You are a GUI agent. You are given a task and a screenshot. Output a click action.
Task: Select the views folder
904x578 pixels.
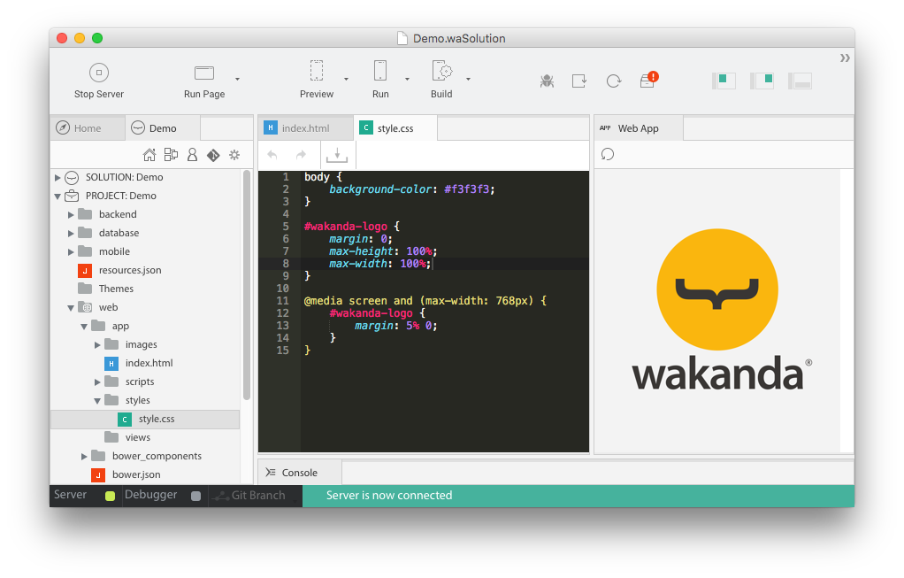point(138,437)
